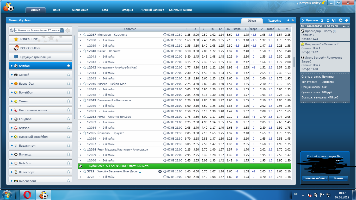
Task: Toggle favorite star on Менемен – Карсияка match
Action: [x=85, y=35]
